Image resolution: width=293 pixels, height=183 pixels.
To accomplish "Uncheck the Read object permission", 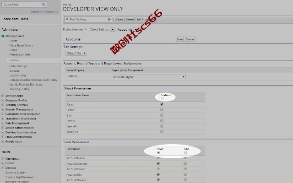I will pyautogui.click(x=162, y=104).
